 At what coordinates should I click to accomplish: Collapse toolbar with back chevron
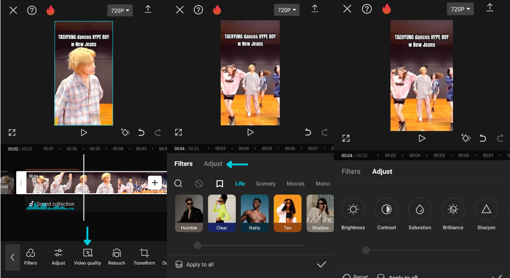pos(13,257)
